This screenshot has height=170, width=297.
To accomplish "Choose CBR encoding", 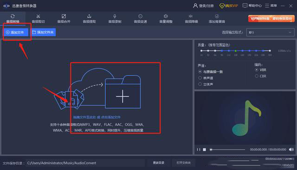I will pos(261,76).
